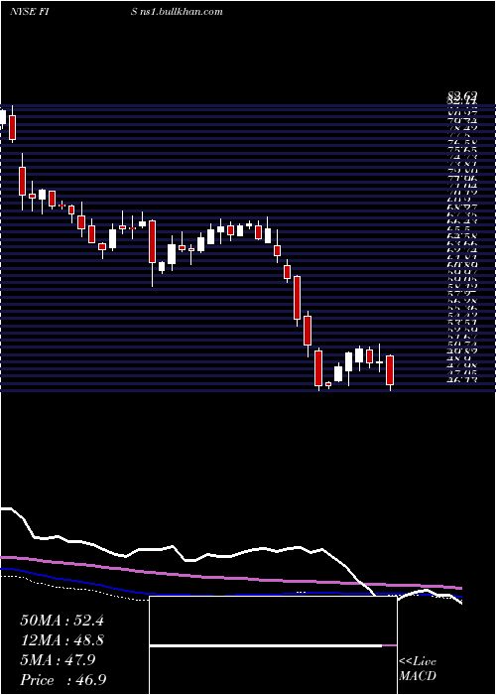Image resolution: width=496 pixels, height=695 pixels.
Task: Click the 12MA : 48.8 reading
Action: tap(62, 640)
